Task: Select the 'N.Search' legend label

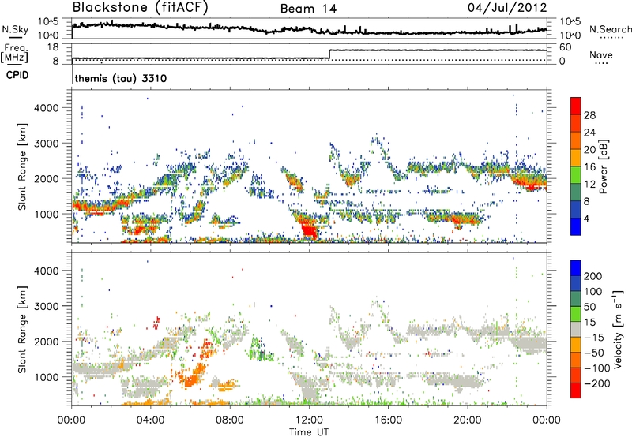Action: coord(610,29)
